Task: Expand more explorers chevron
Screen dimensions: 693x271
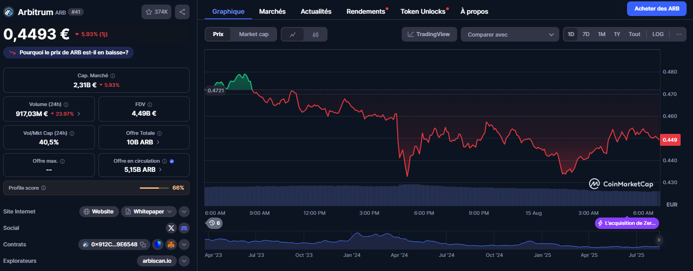Action: [184, 261]
